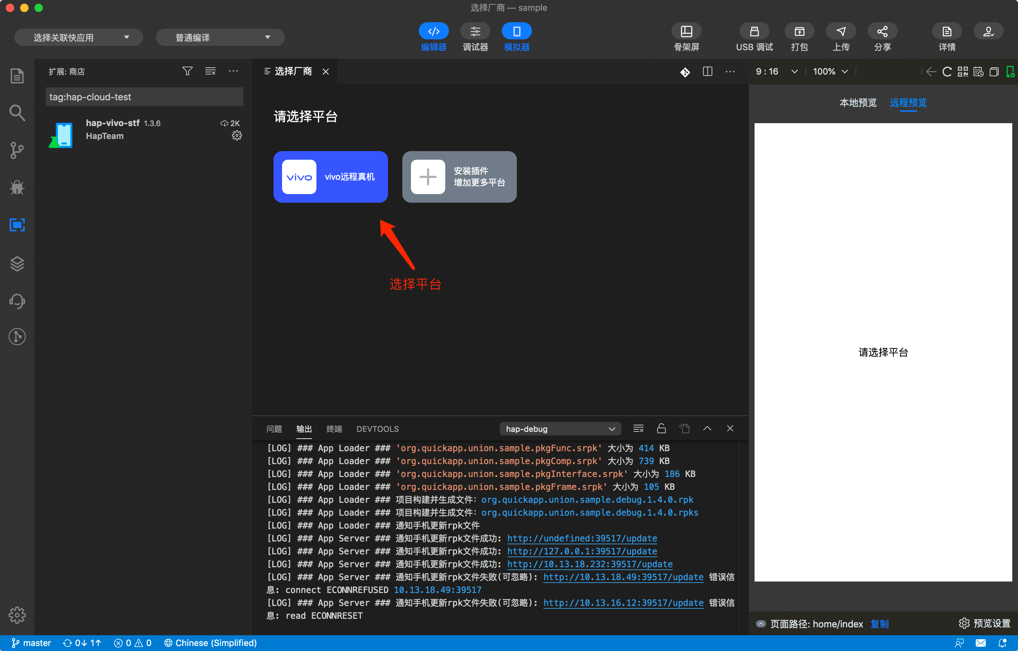Open the Source Control sidebar icon

pos(17,150)
